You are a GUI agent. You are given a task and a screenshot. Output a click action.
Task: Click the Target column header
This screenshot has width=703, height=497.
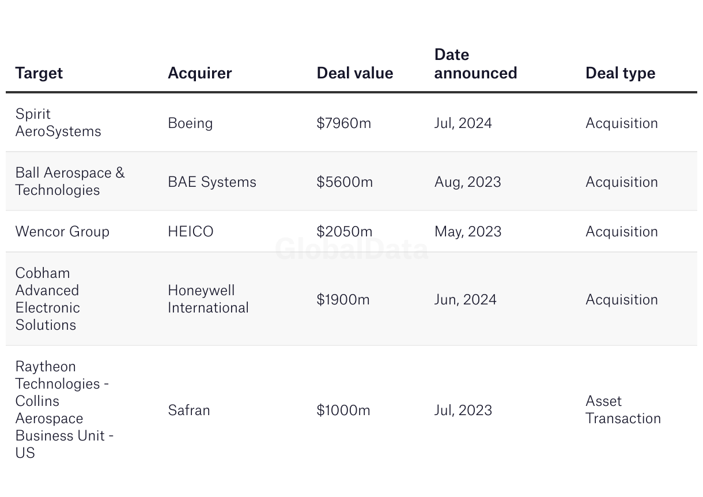39,73
